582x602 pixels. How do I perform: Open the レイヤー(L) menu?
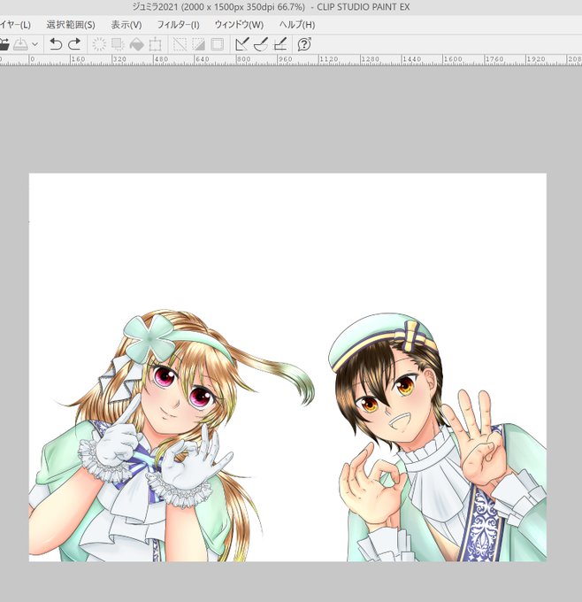click(x=14, y=25)
